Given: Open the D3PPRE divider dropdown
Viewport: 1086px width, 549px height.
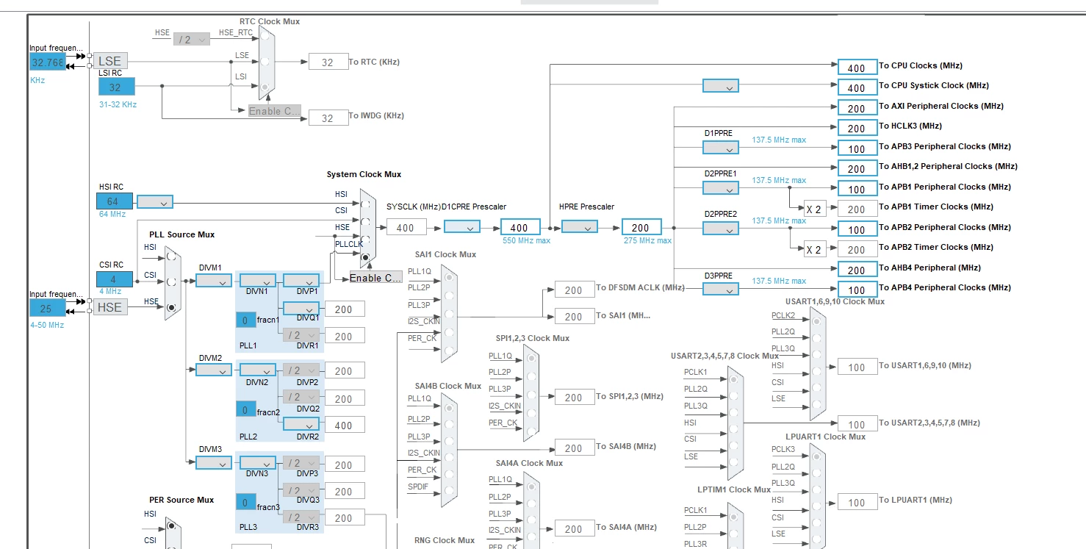Looking at the screenshot, I should (721, 289).
